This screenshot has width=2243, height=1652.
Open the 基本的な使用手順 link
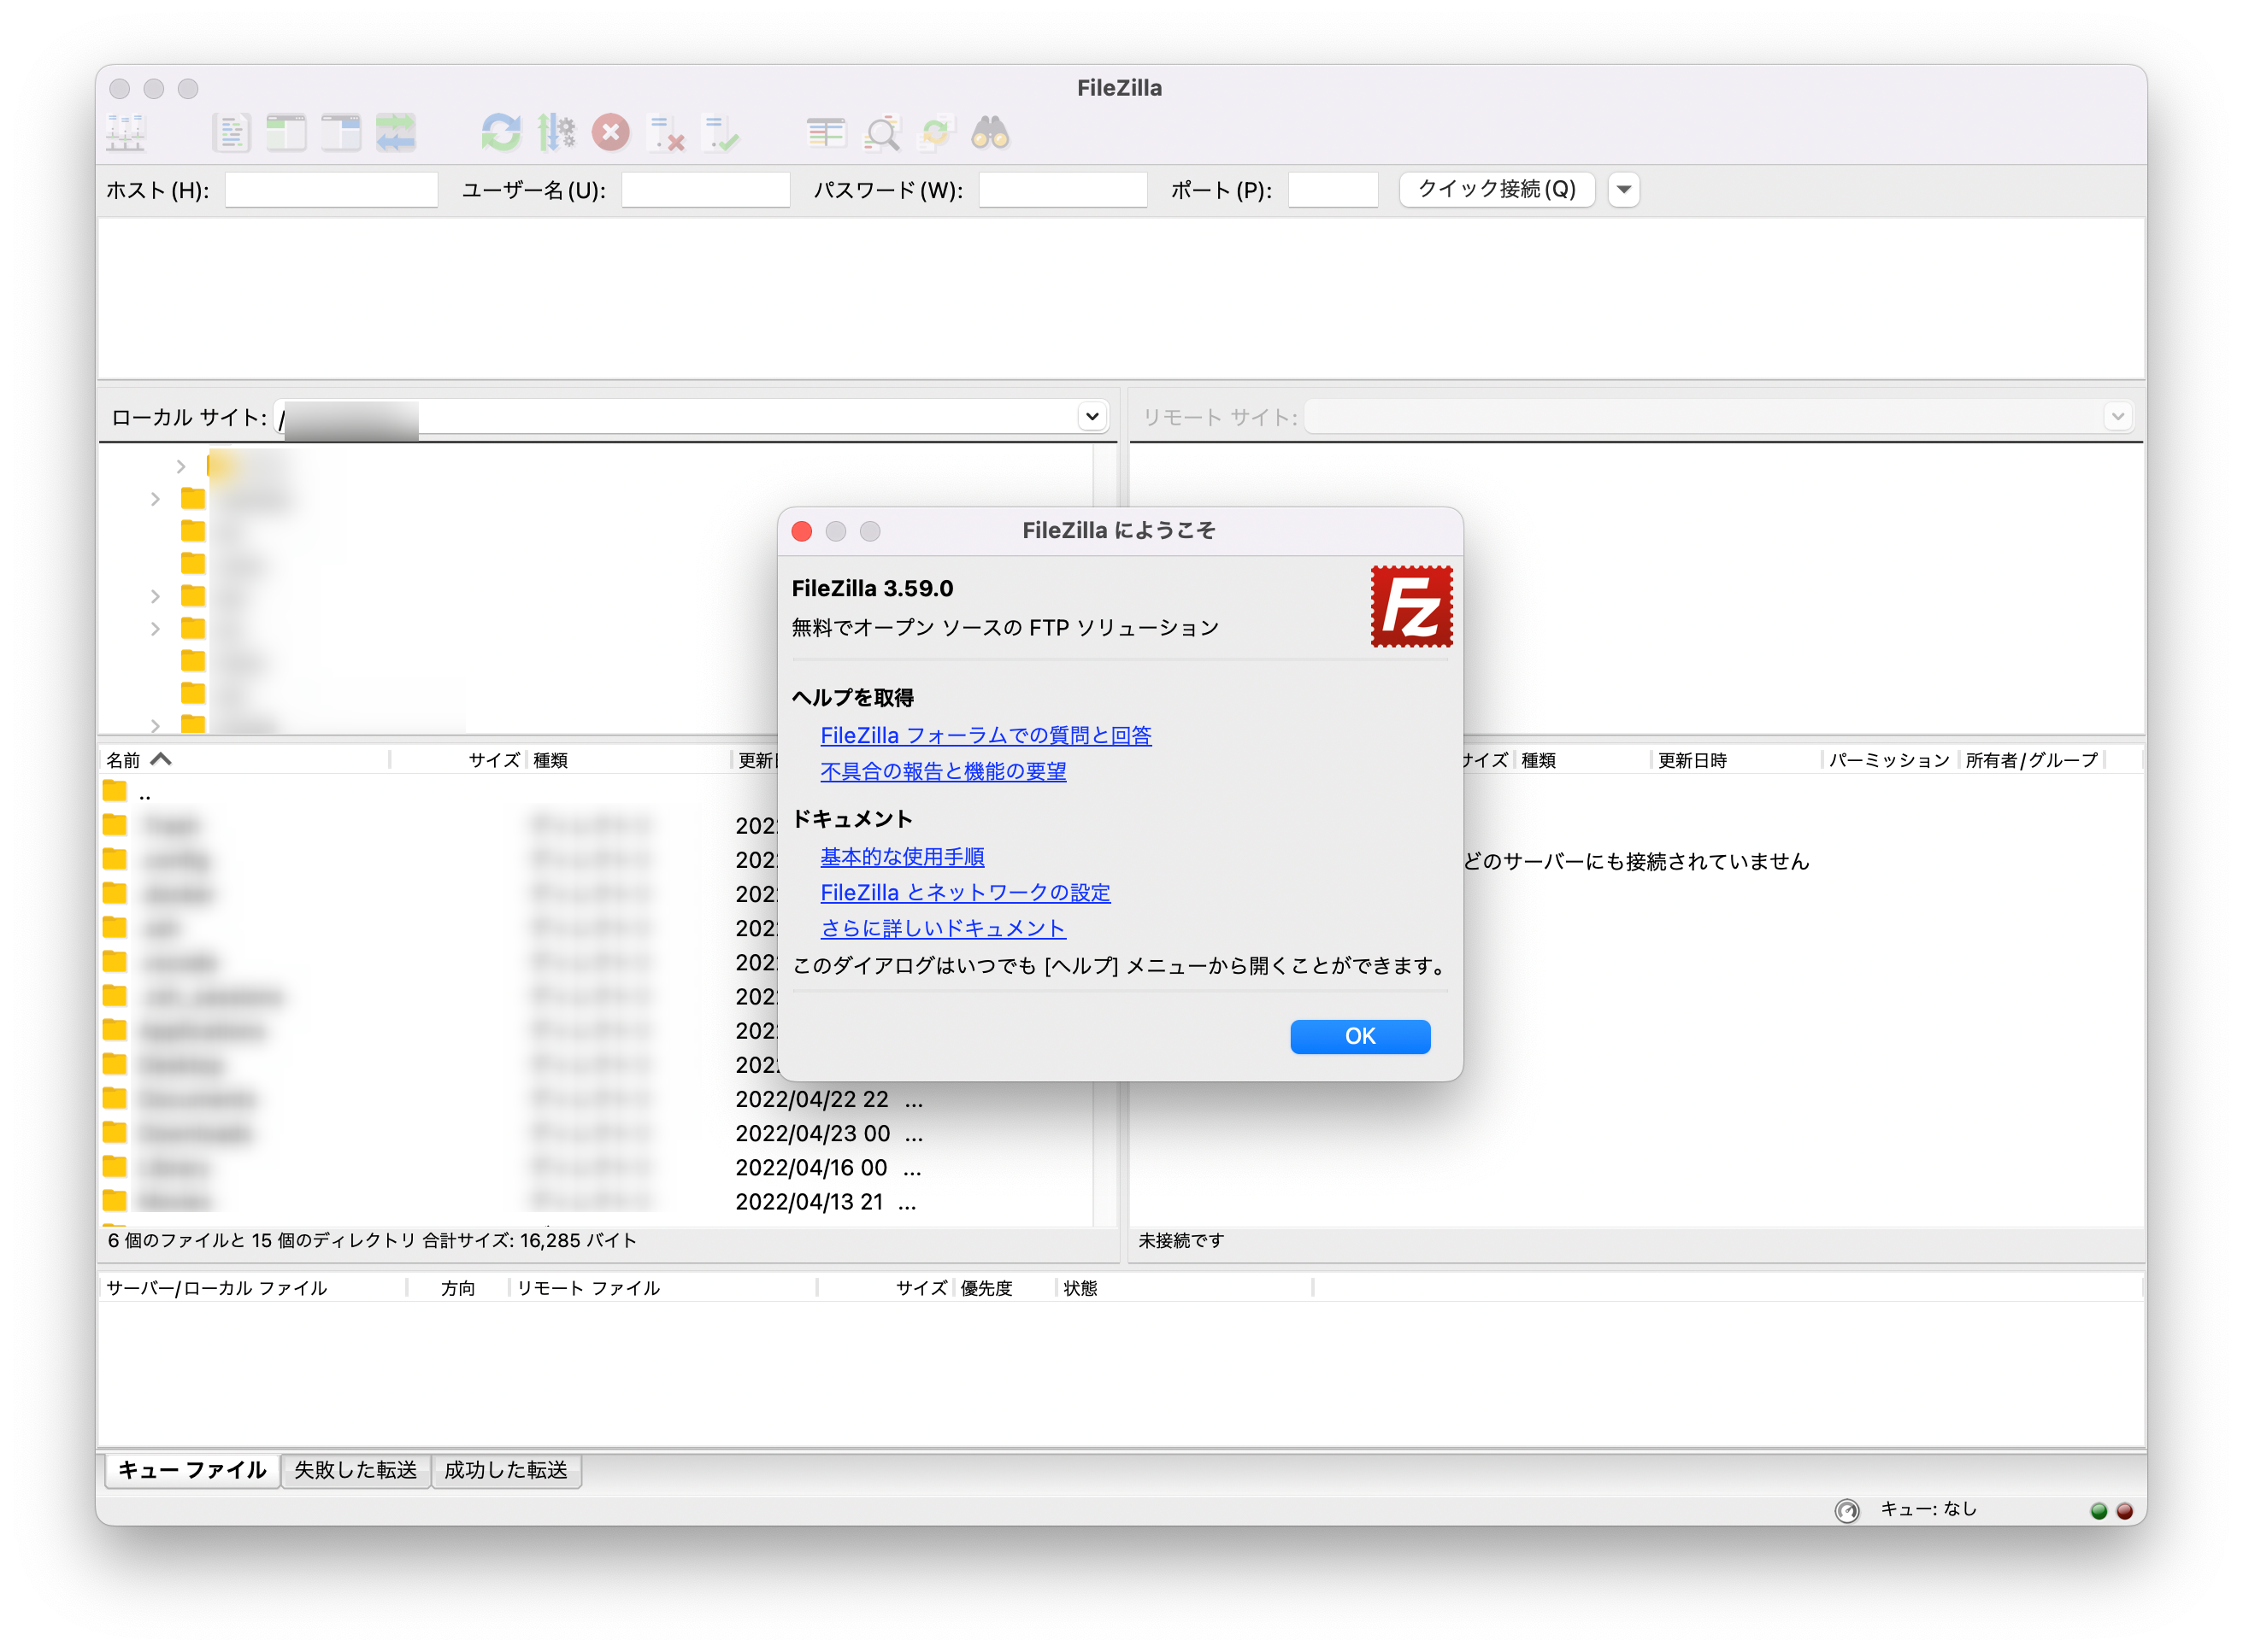point(903,857)
